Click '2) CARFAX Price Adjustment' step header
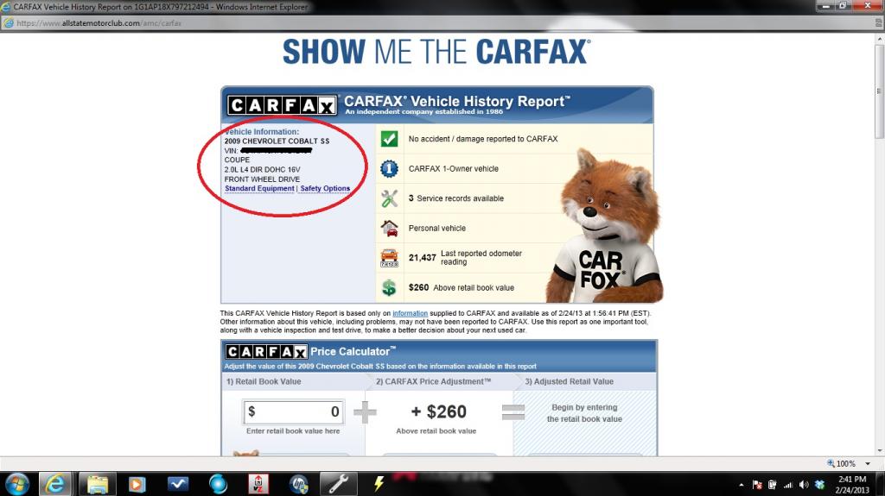 (x=434, y=381)
